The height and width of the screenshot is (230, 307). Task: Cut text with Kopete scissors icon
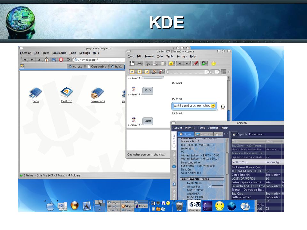(148, 63)
